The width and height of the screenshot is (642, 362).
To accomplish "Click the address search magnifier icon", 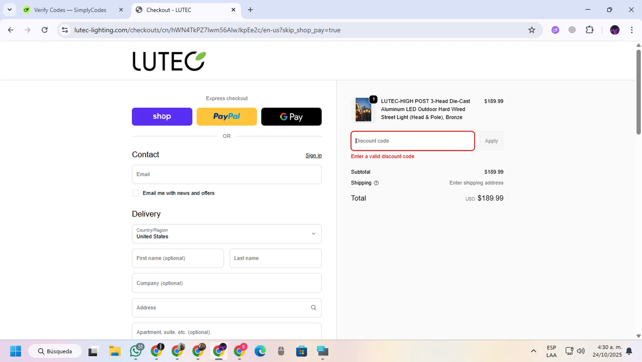I will (x=313, y=308).
